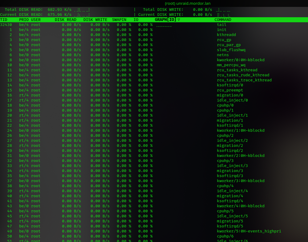Select 'kworker/5:0H-events_highpri' process
Viewport: 308px width, 242px height.
coord(249,231)
